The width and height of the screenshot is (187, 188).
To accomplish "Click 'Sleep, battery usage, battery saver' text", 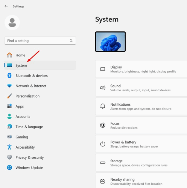I will [134, 147].
